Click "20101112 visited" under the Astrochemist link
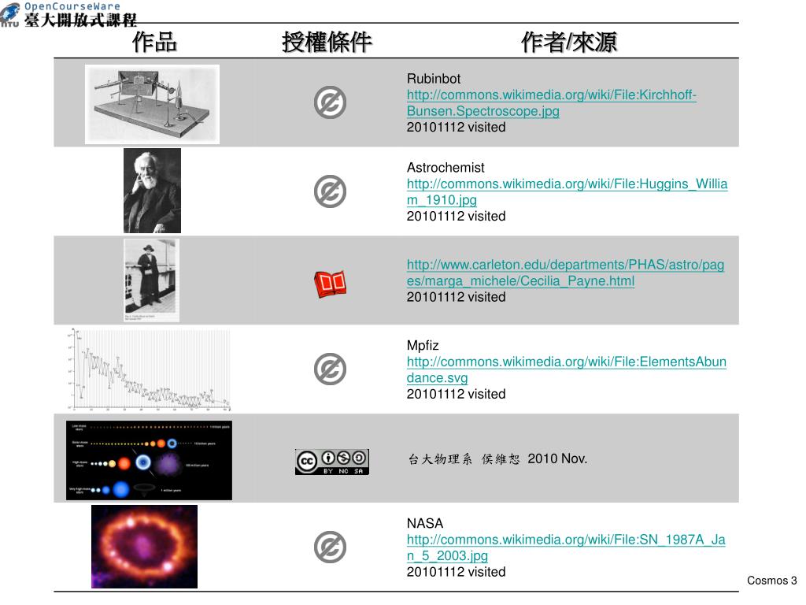Viewport: 806px width, 605px height. coord(456,216)
